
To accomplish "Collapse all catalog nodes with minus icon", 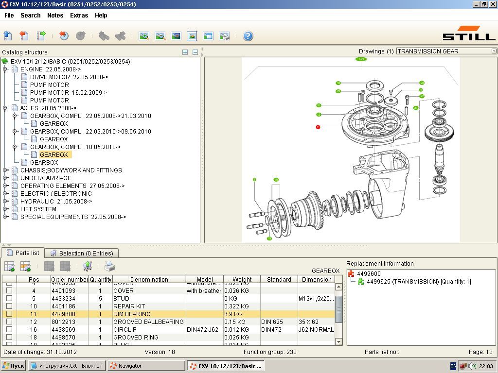I will coord(195,52).
